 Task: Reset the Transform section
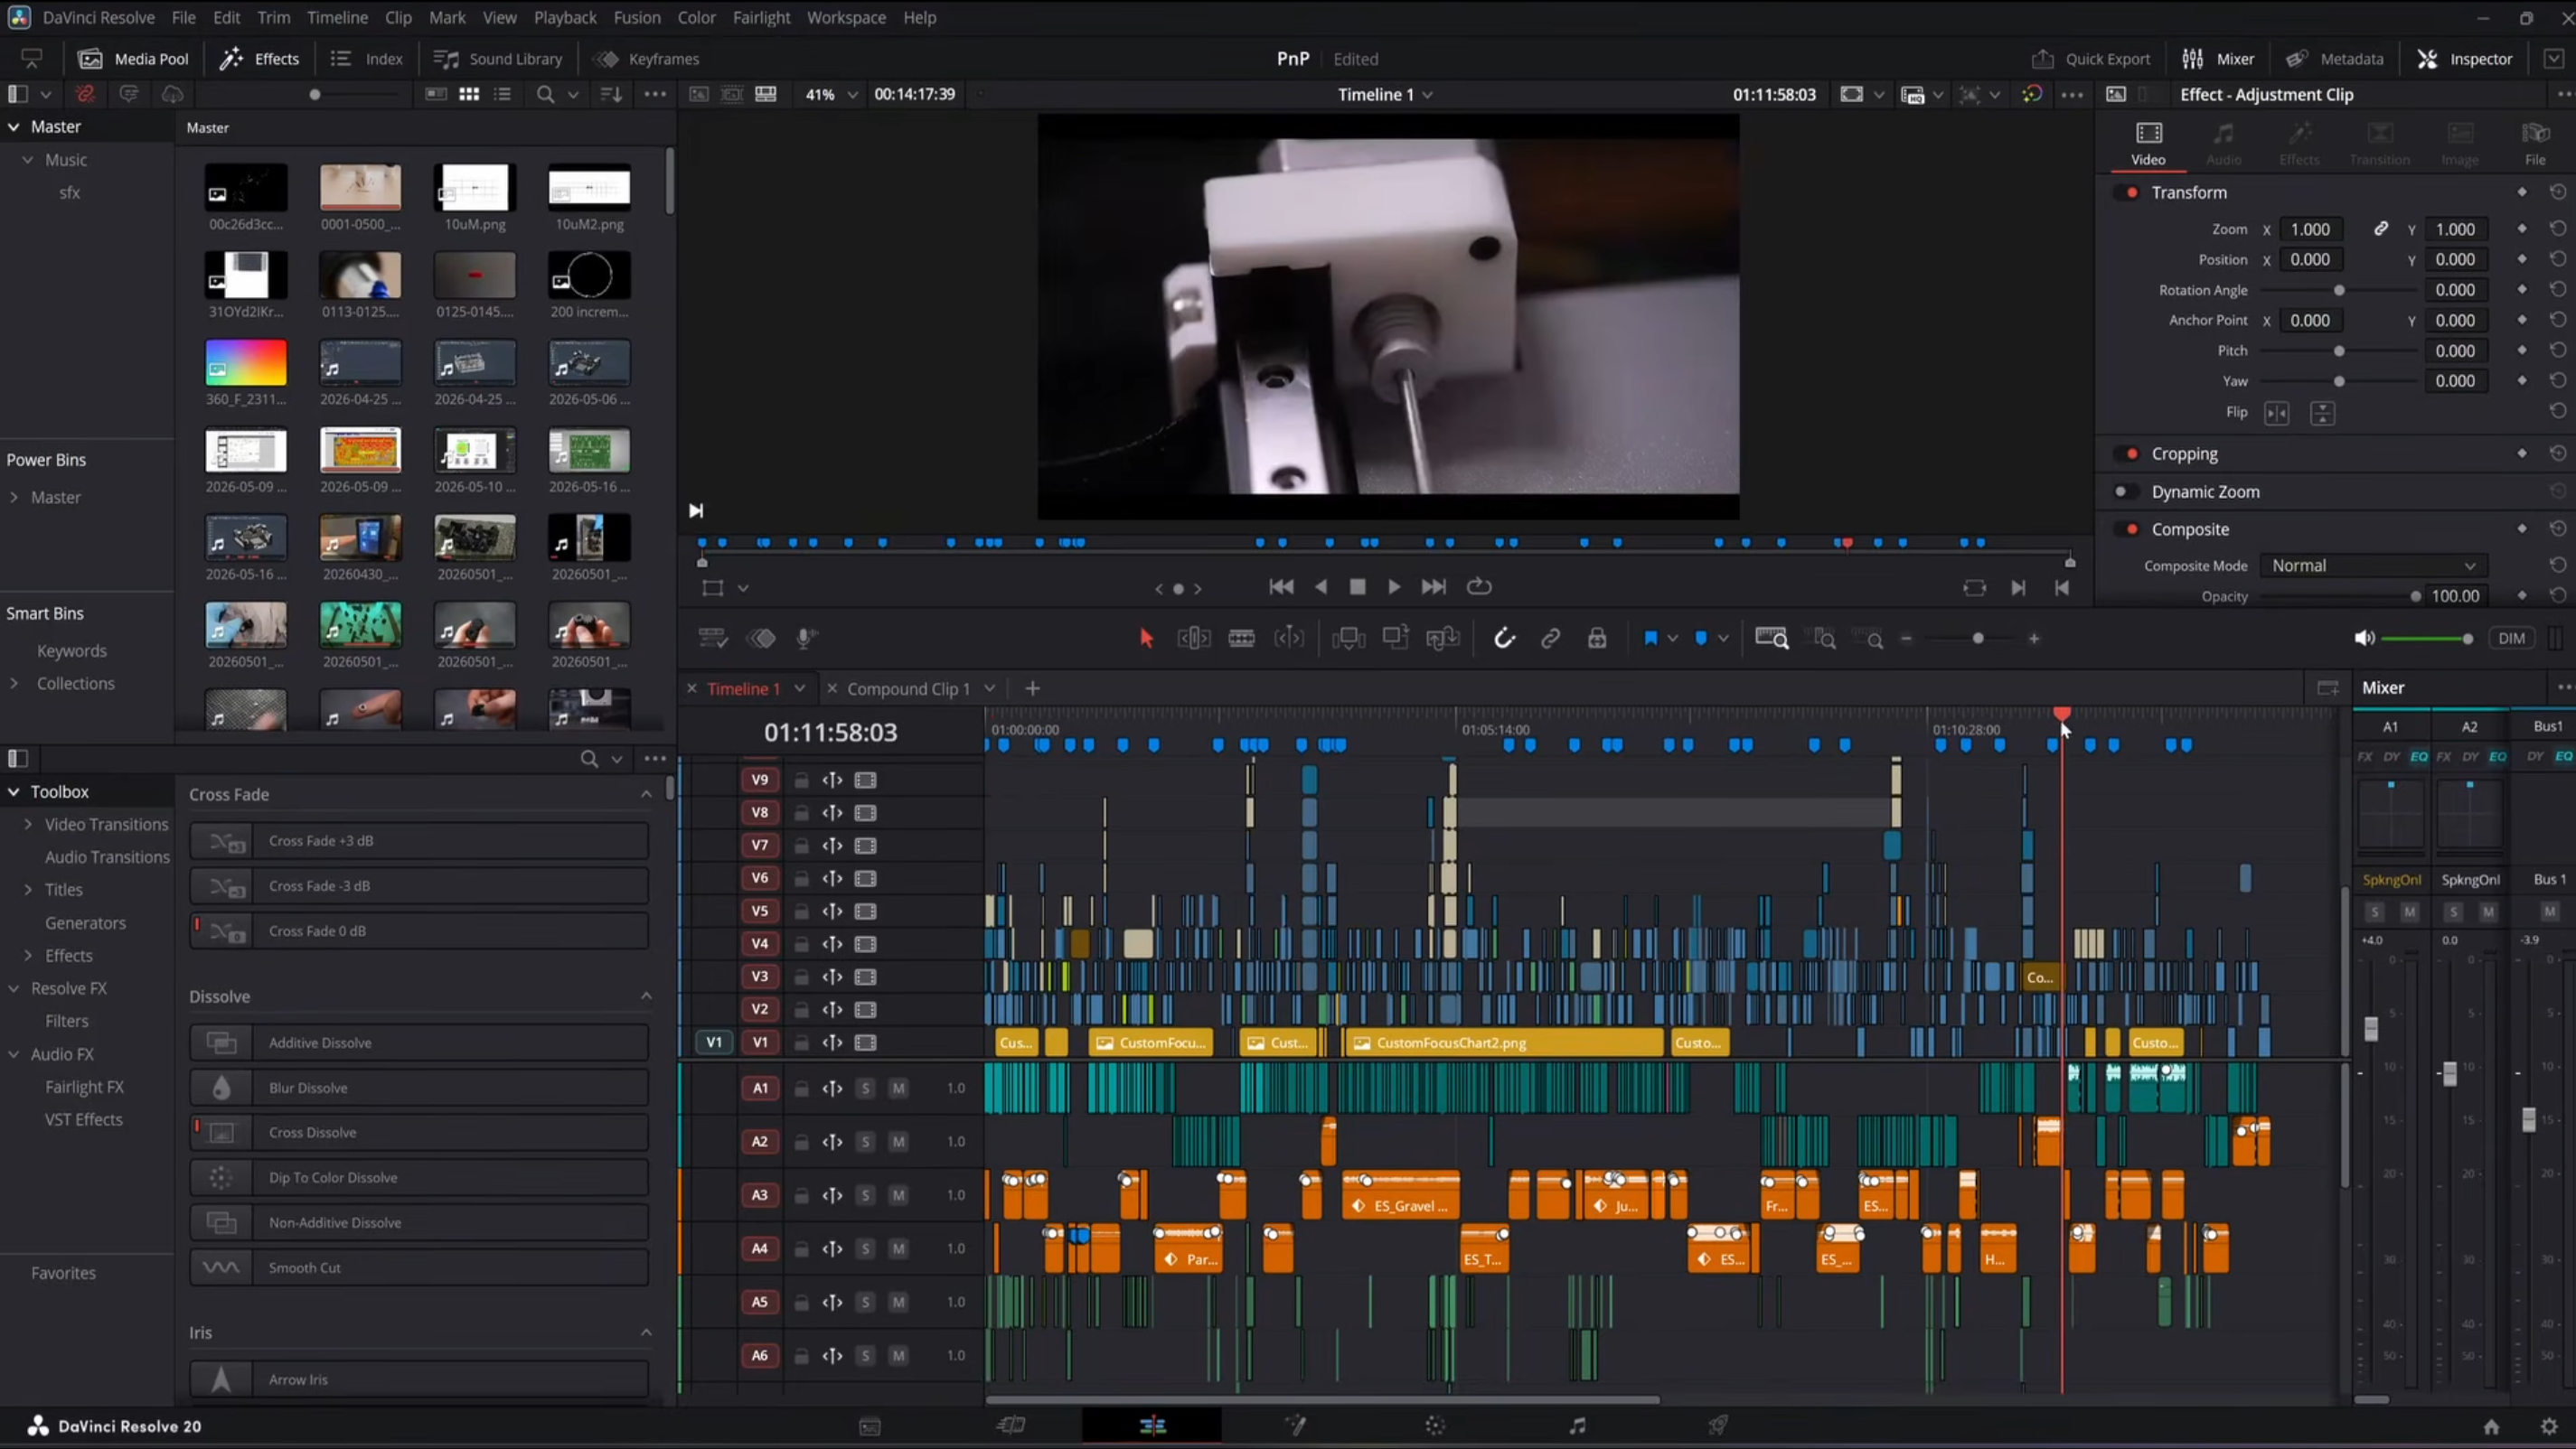(2558, 192)
